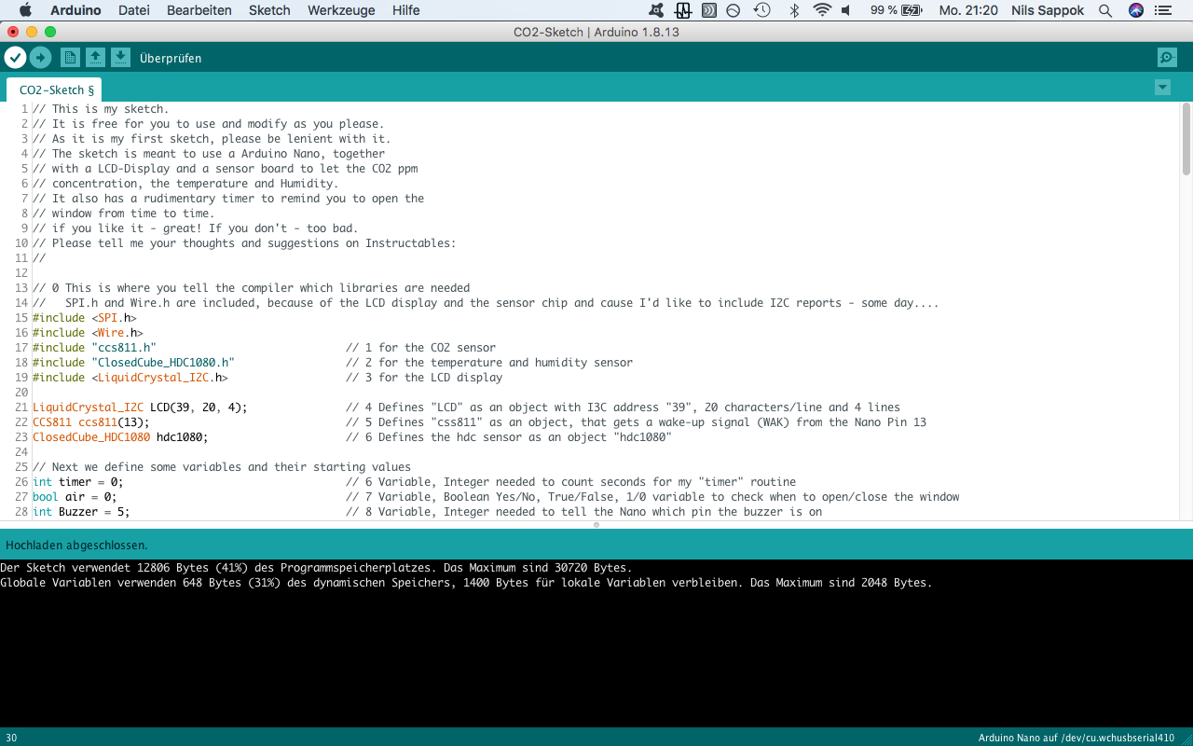
Task: Click the Upload arrow button
Action: (x=40, y=58)
